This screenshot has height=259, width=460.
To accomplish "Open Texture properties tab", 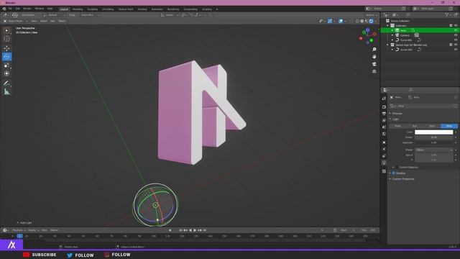I will pos(384,171).
